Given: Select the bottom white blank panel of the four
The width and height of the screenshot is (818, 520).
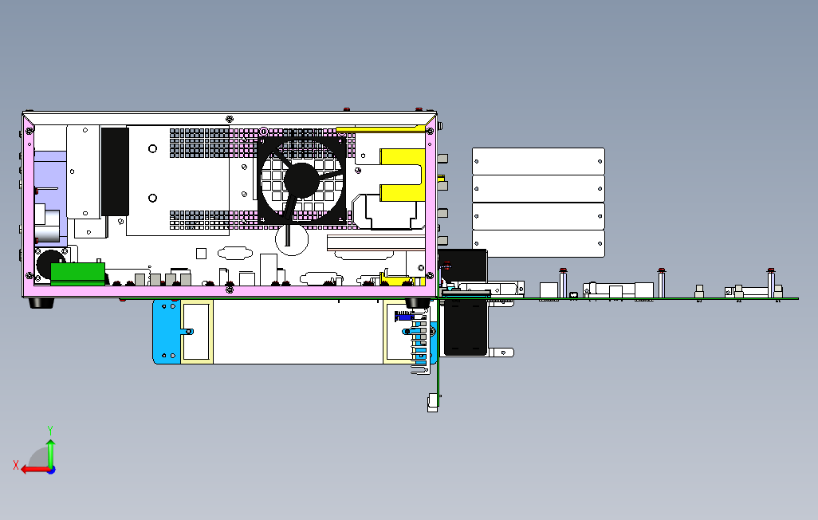Looking at the screenshot, I should coord(538,244).
